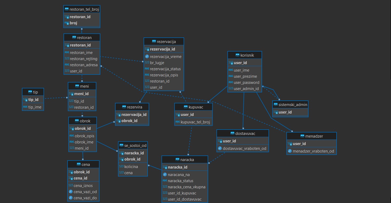
Task: Select the rezervacija table header
Action: coord(164,42)
